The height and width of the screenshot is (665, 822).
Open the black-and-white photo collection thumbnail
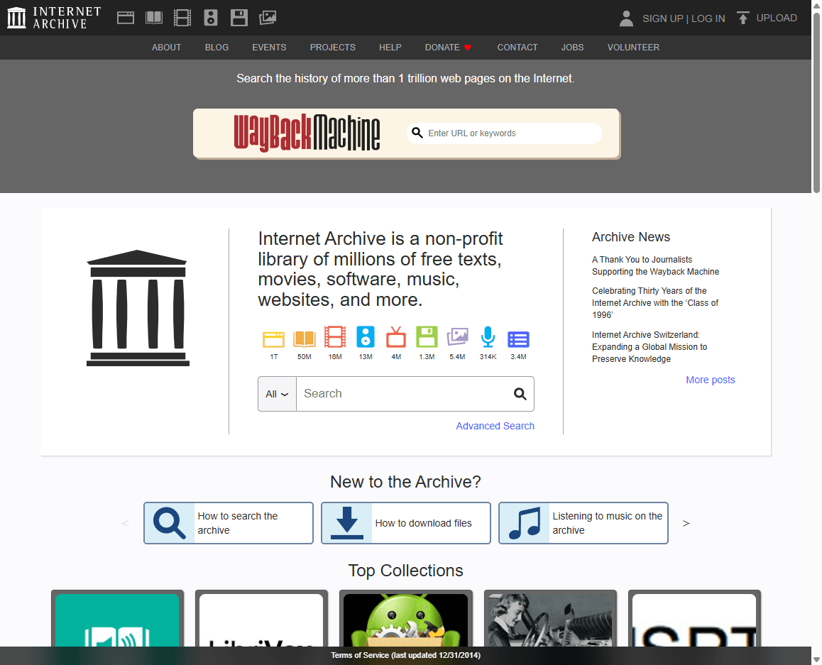click(550, 620)
